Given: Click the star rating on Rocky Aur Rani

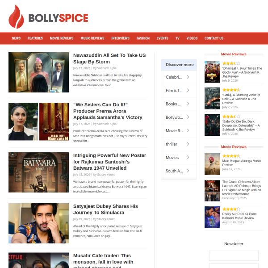Looking at the screenshot, I should tap(231, 209).
